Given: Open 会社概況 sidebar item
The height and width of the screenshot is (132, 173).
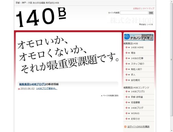Looking at the screenshot, I should pos(139,80).
